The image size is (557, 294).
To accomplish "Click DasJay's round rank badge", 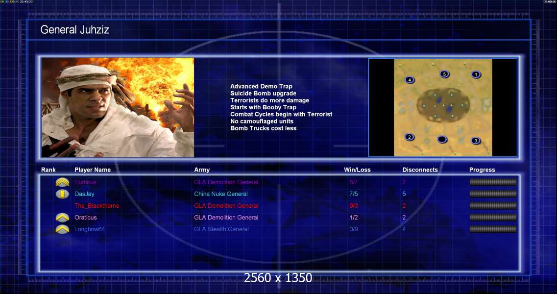I will coord(63,194).
